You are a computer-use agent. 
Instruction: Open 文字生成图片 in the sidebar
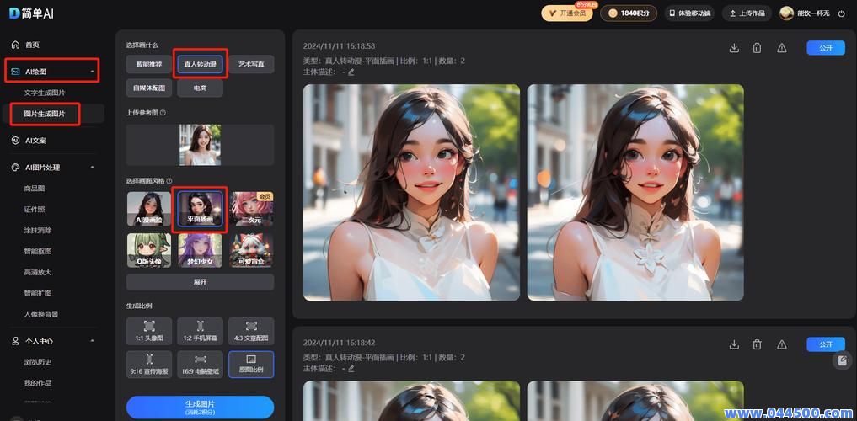(45, 93)
